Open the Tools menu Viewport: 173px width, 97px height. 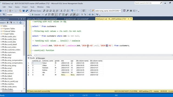(x=32, y=7)
